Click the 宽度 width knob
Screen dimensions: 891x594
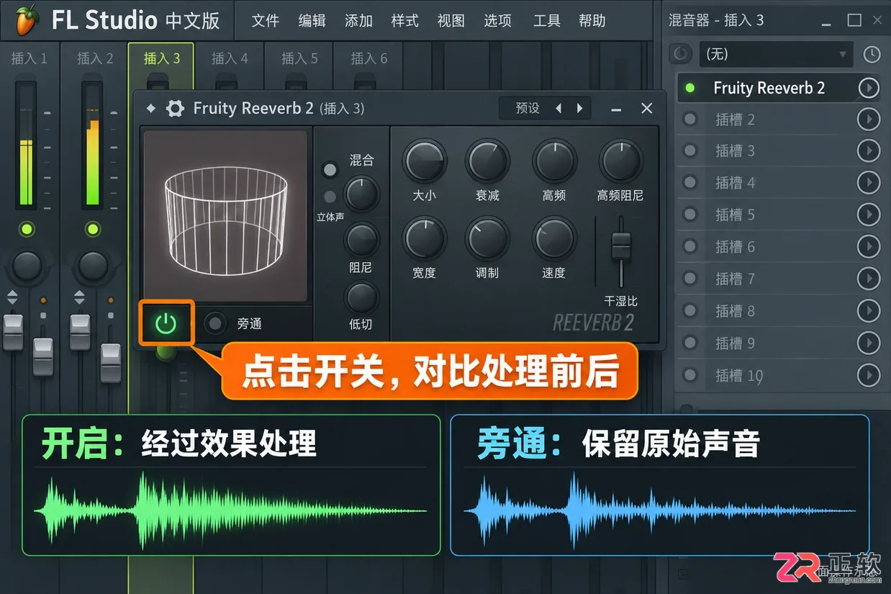[x=424, y=239]
